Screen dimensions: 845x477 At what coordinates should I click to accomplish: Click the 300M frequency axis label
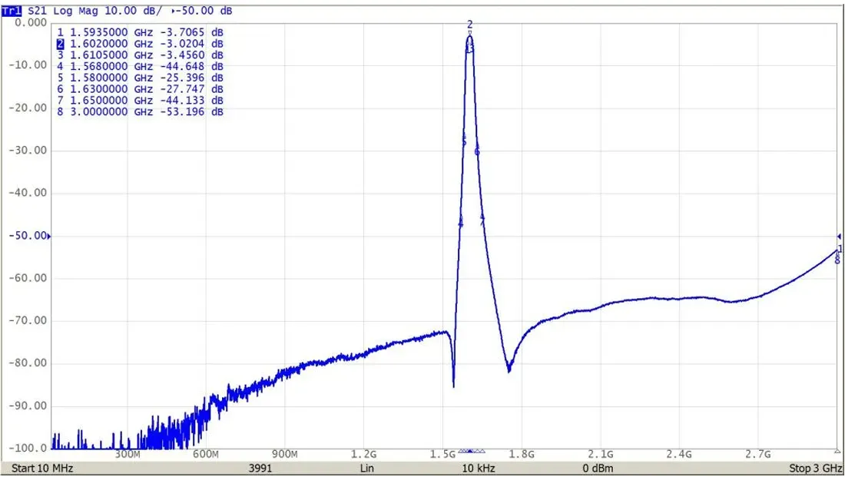pyautogui.click(x=128, y=455)
